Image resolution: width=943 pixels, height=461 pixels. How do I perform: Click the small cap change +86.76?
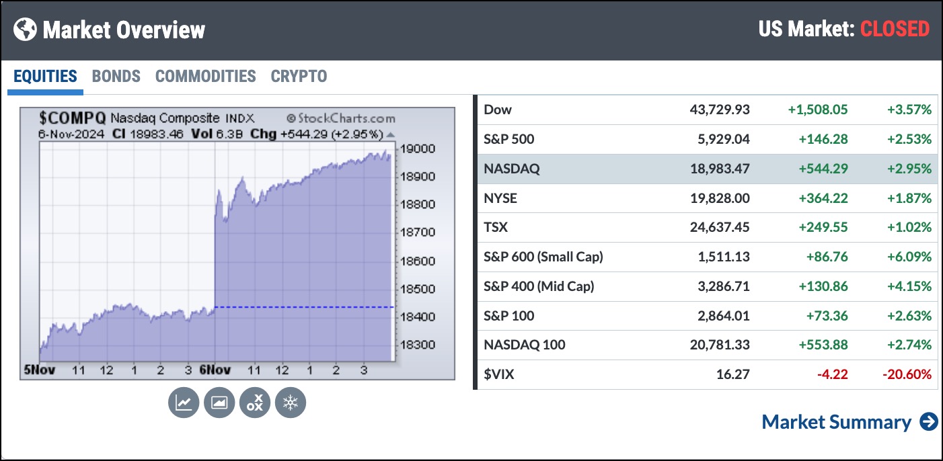point(827,257)
